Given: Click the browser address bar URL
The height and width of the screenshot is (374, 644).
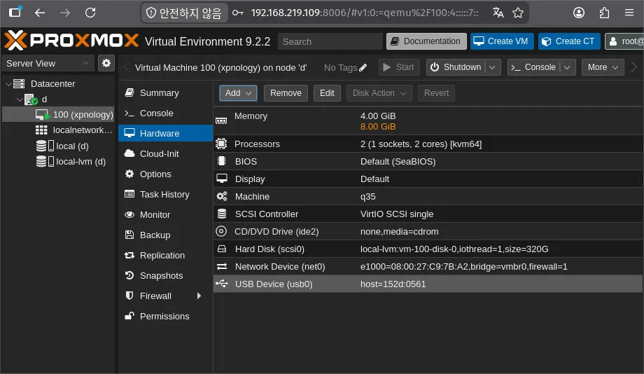Looking at the screenshot, I should tap(365, 13).
